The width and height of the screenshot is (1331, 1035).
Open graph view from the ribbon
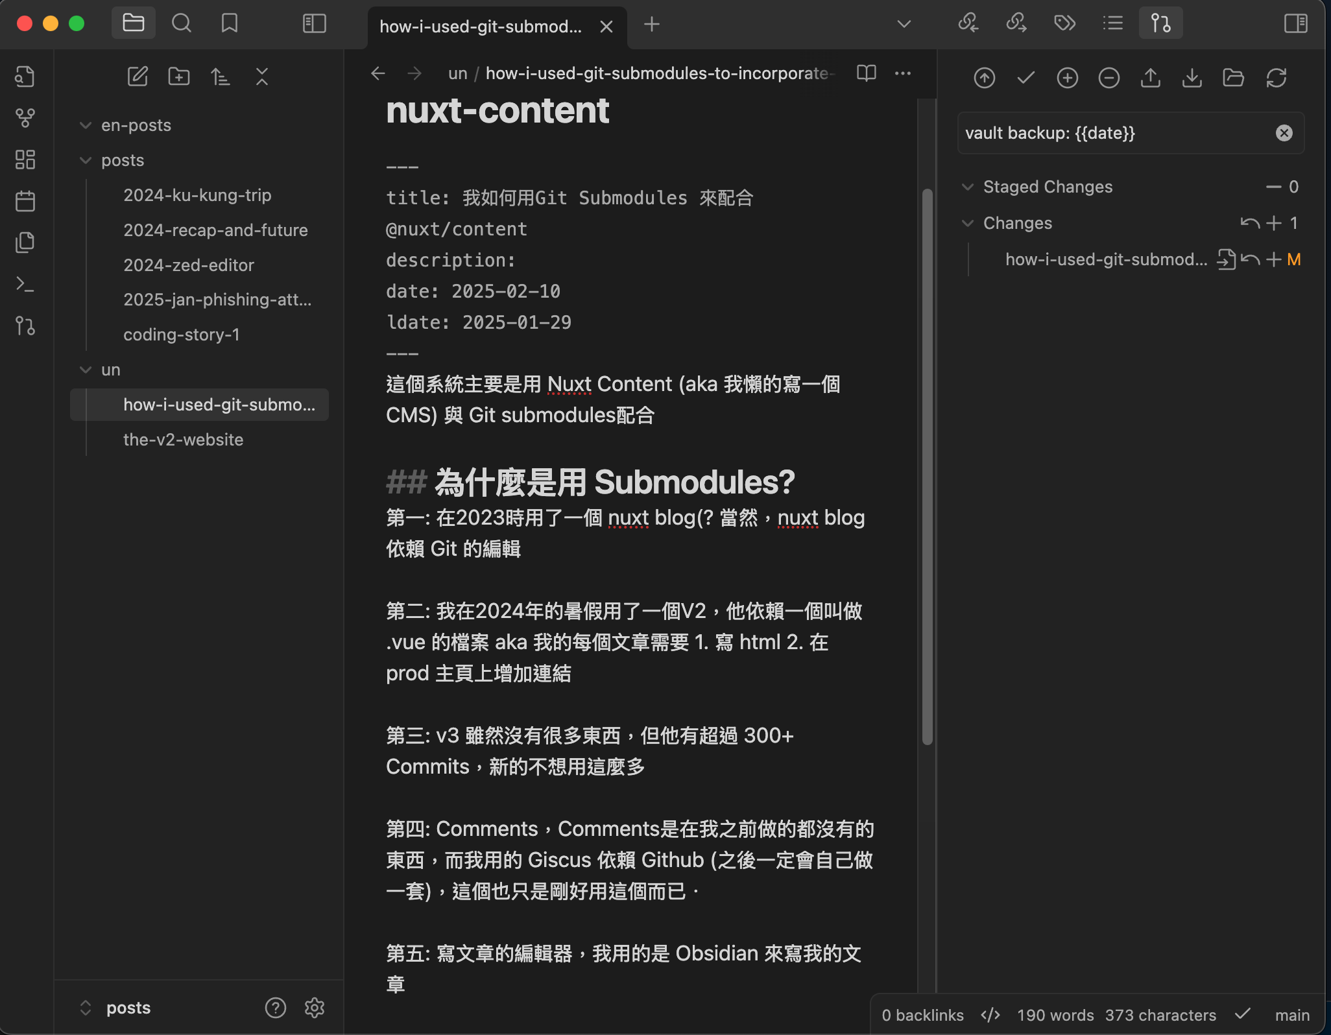[25, 118]
